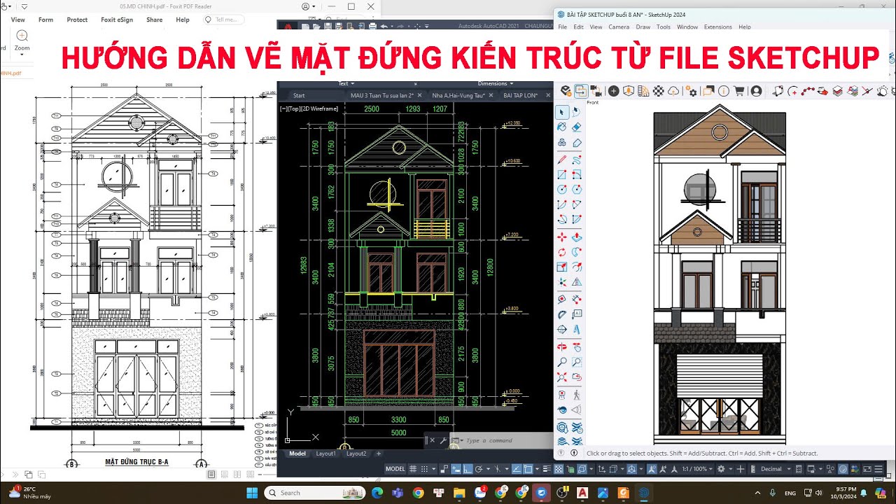Select the 3D Text tool in SketchUp

coord(577,329)
